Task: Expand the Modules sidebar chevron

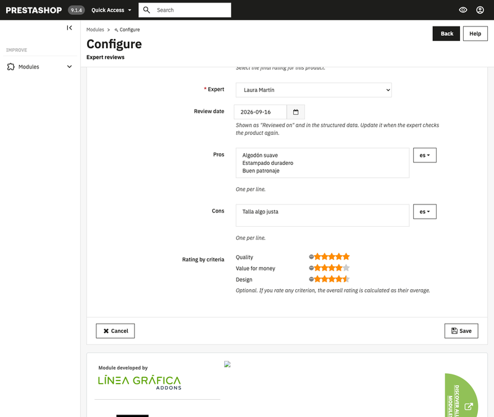Action: pyautogui.click(x=69, y=67)
